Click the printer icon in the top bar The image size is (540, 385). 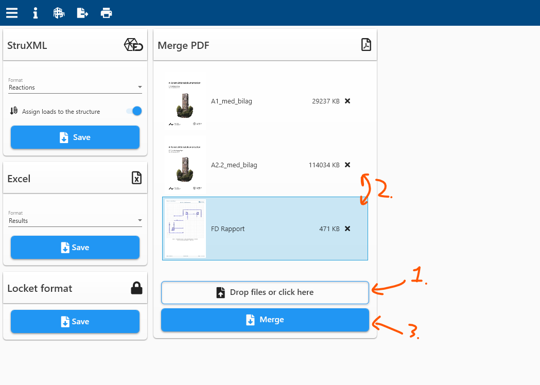(x=106, y=13)
